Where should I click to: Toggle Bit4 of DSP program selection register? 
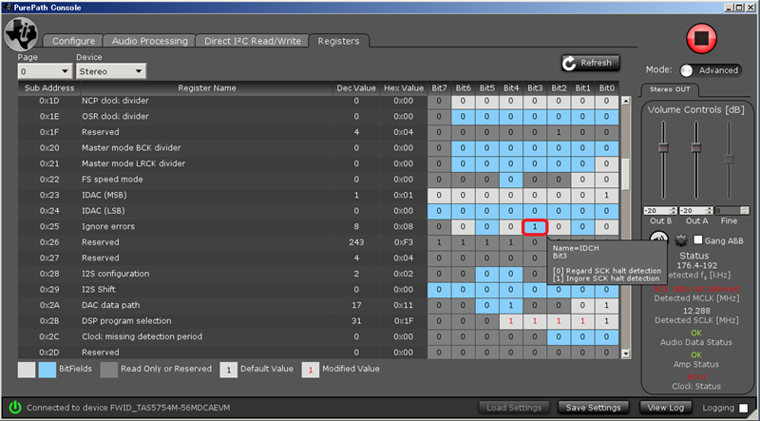511,320
